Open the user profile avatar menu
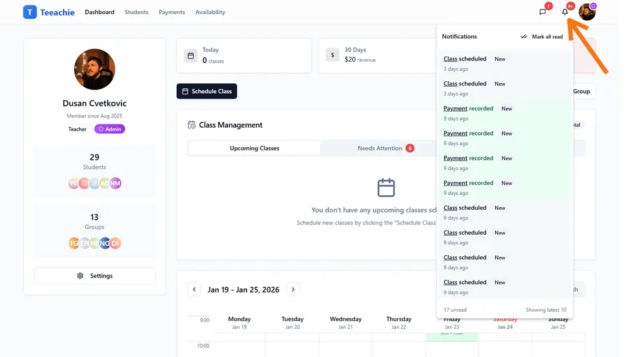 tap(587, 12)
